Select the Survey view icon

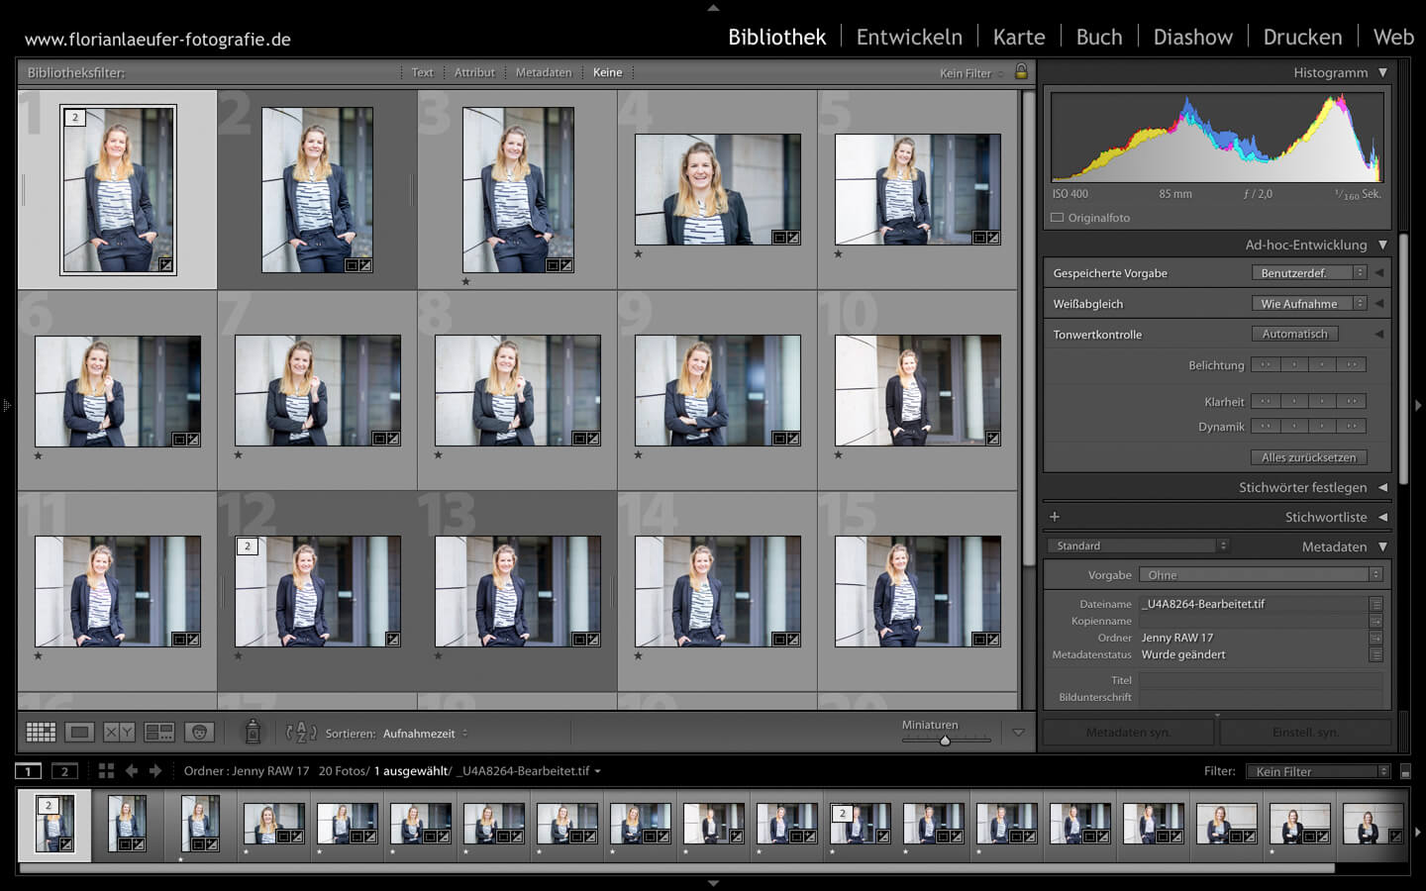pyautogui.click(x=158, y=732)
